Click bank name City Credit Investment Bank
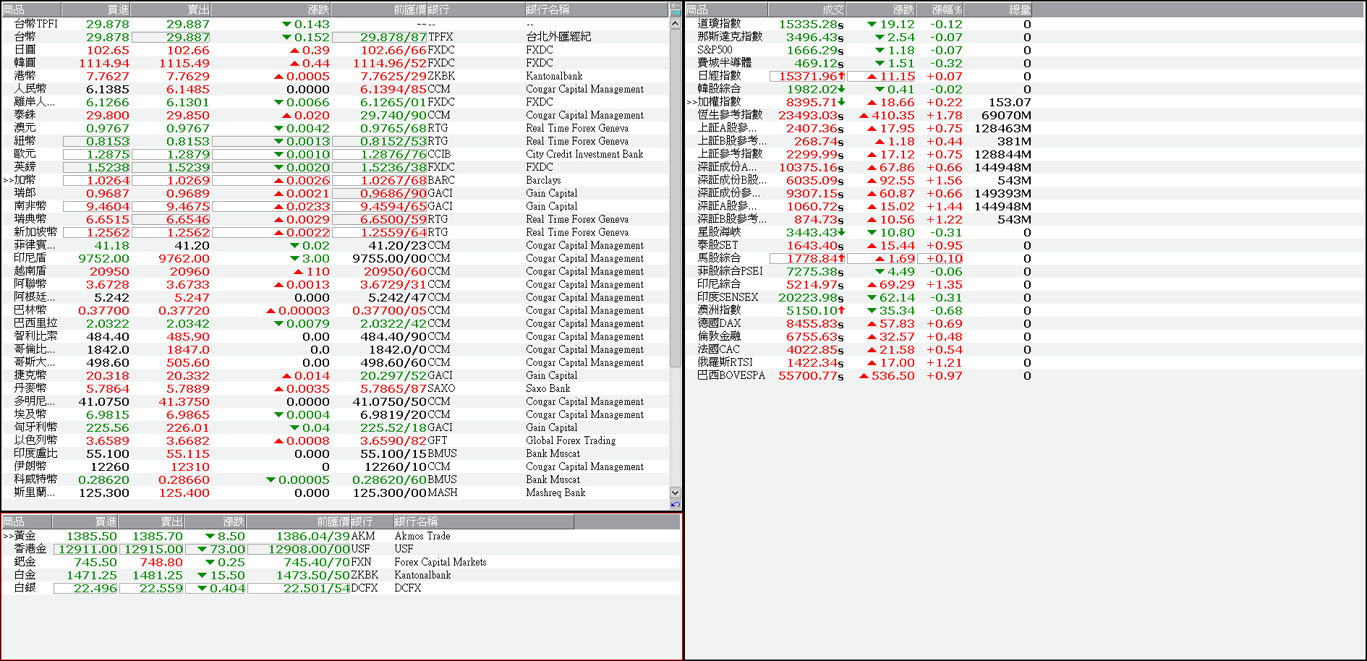The height and width of the screenshot is (661, 1367). click(x=584, y=154)
